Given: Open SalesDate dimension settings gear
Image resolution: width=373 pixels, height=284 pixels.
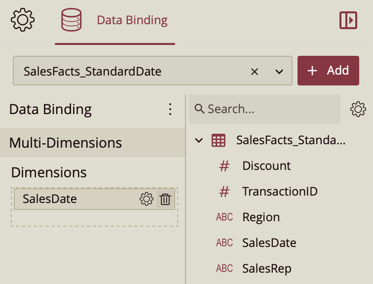Looking at the screenshot, I should (x=147, y=199).
